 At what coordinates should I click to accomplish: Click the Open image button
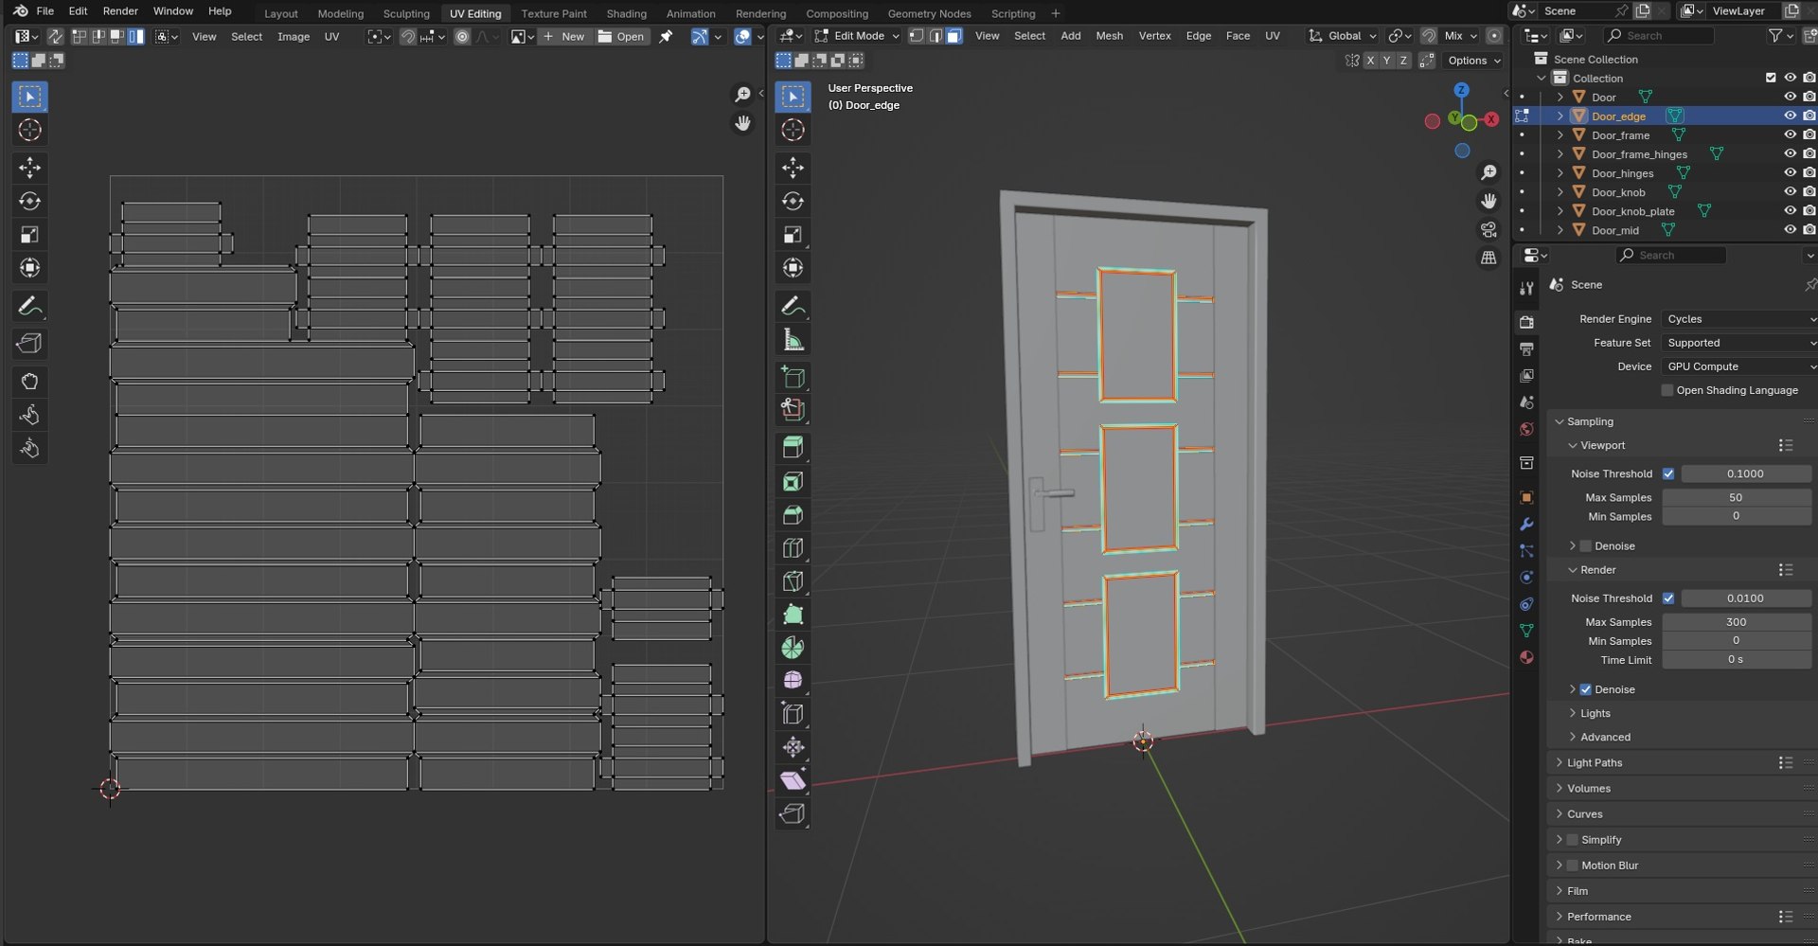click(621, 37)
